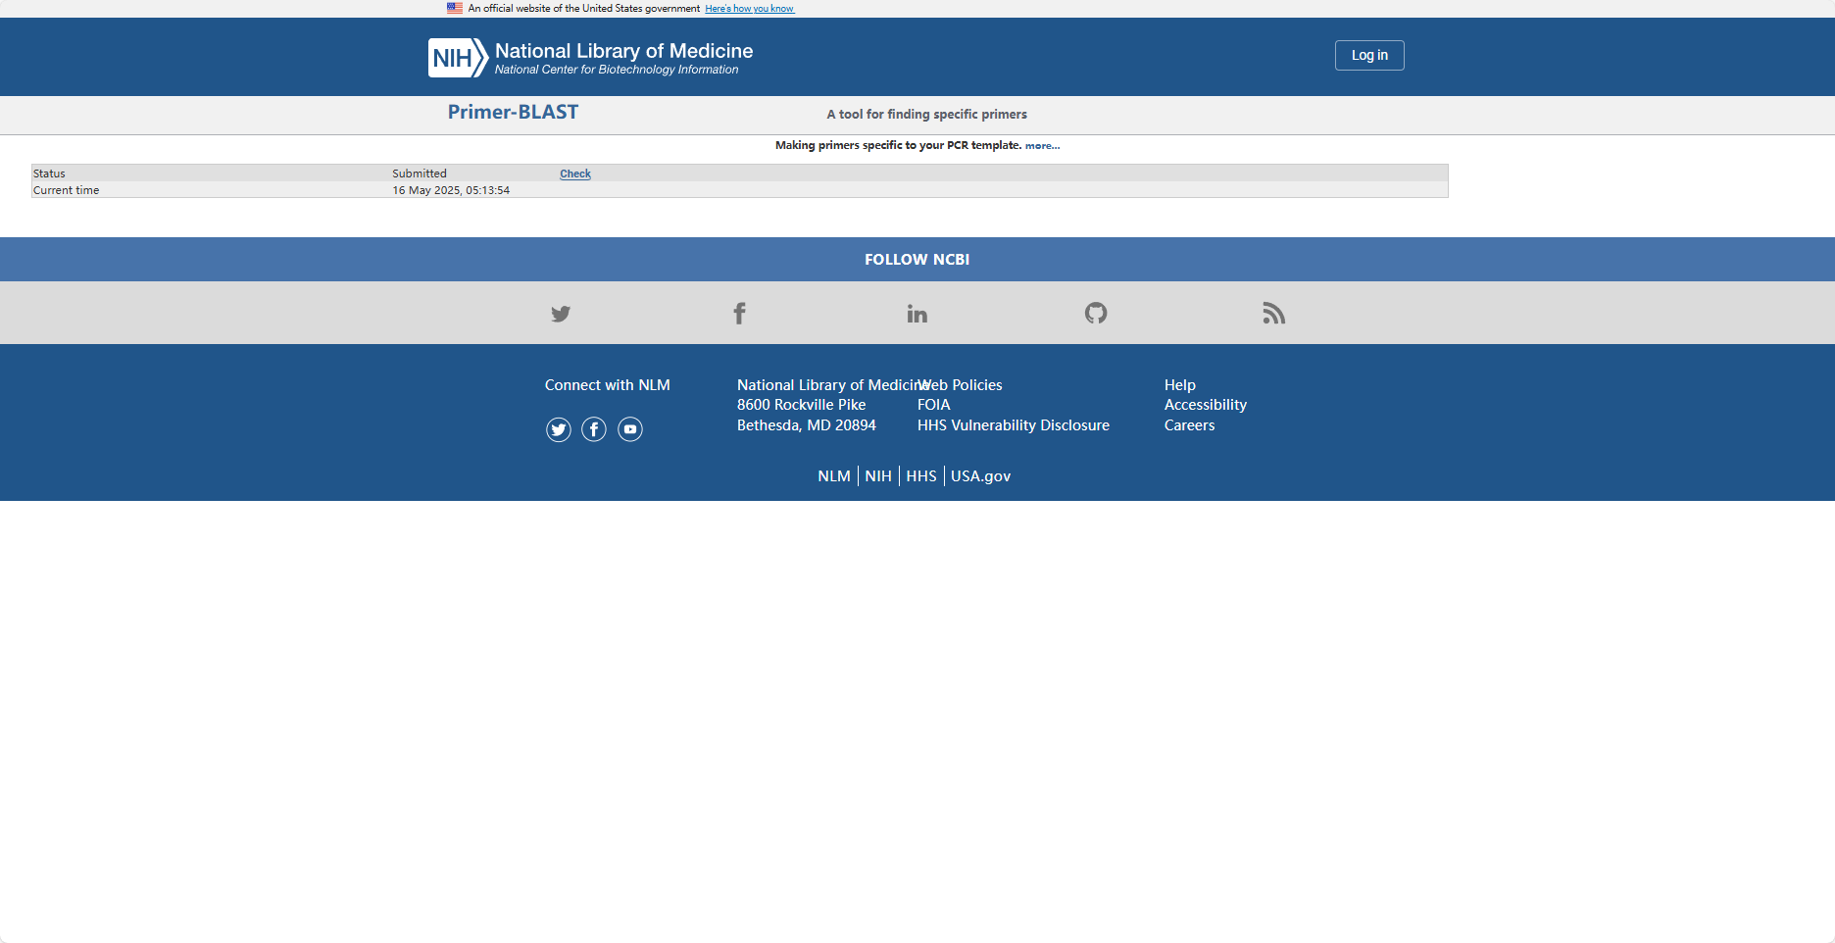
Task: Open HHS Vulnerability Disclosure link
Action: 1014,425
